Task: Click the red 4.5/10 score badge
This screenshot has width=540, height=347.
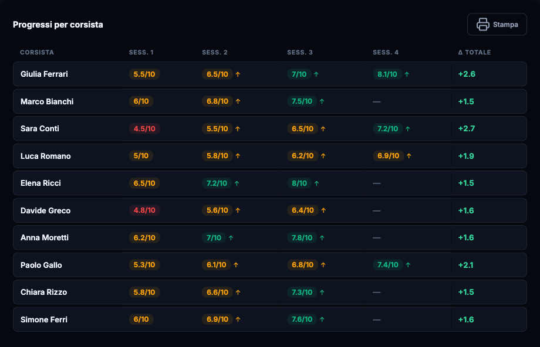Action: click(144, 128)
